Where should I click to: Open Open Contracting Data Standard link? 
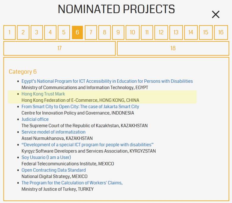point(53,170)
